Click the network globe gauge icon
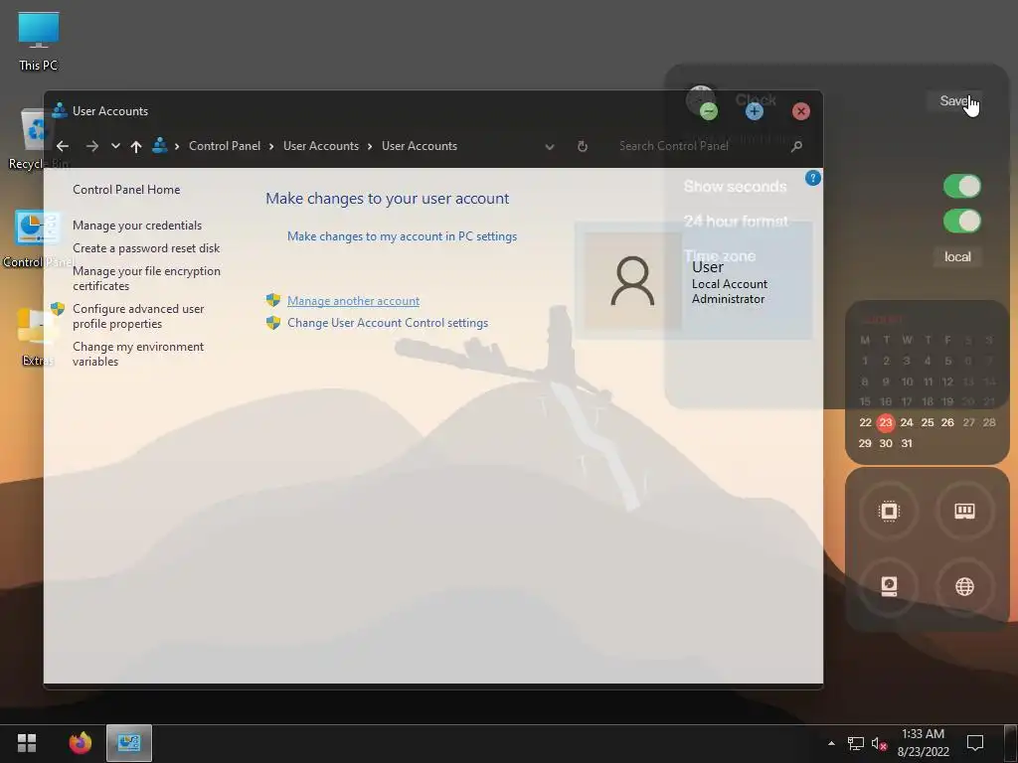Image resolution: width=1018 pixels, height=763 pixels. point(964,586)
